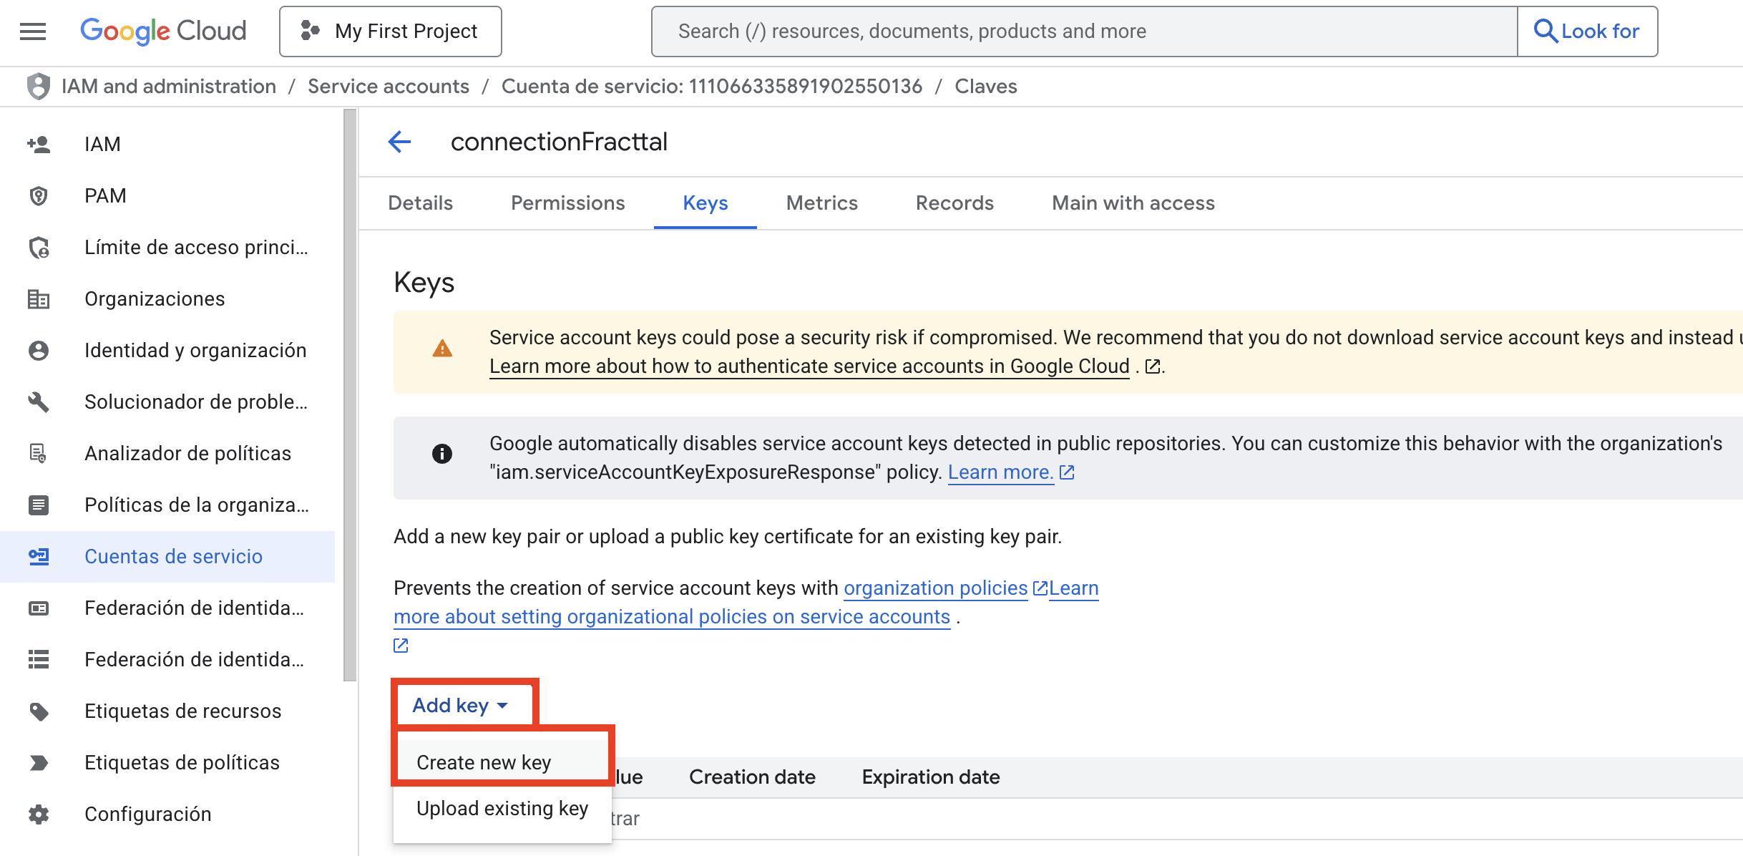Click the Service accounts breadcrumb

point(389,86)
